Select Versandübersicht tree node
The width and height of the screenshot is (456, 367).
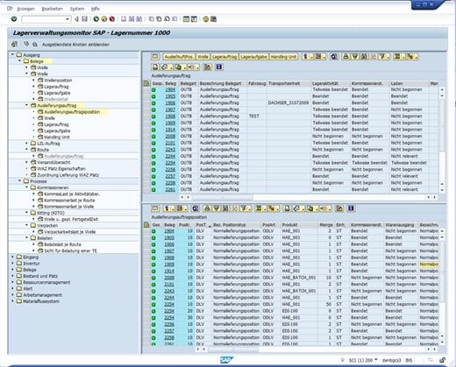(53, 162)
